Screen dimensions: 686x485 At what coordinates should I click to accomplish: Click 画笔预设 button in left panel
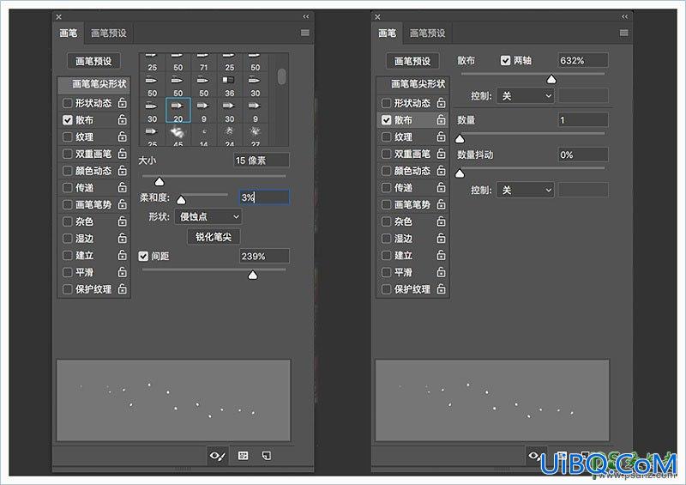pos(93,61)
